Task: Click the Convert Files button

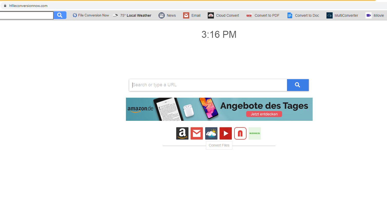Action: 219,145
